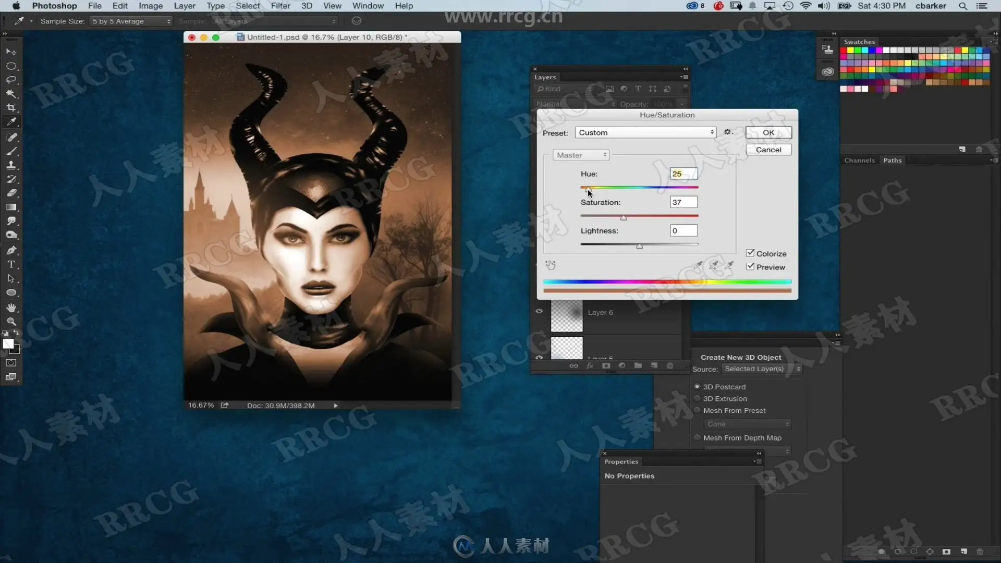1001x563 pixels.
Task: Open Spotlight search in menu bar
Action: click(x=963, y=6)
